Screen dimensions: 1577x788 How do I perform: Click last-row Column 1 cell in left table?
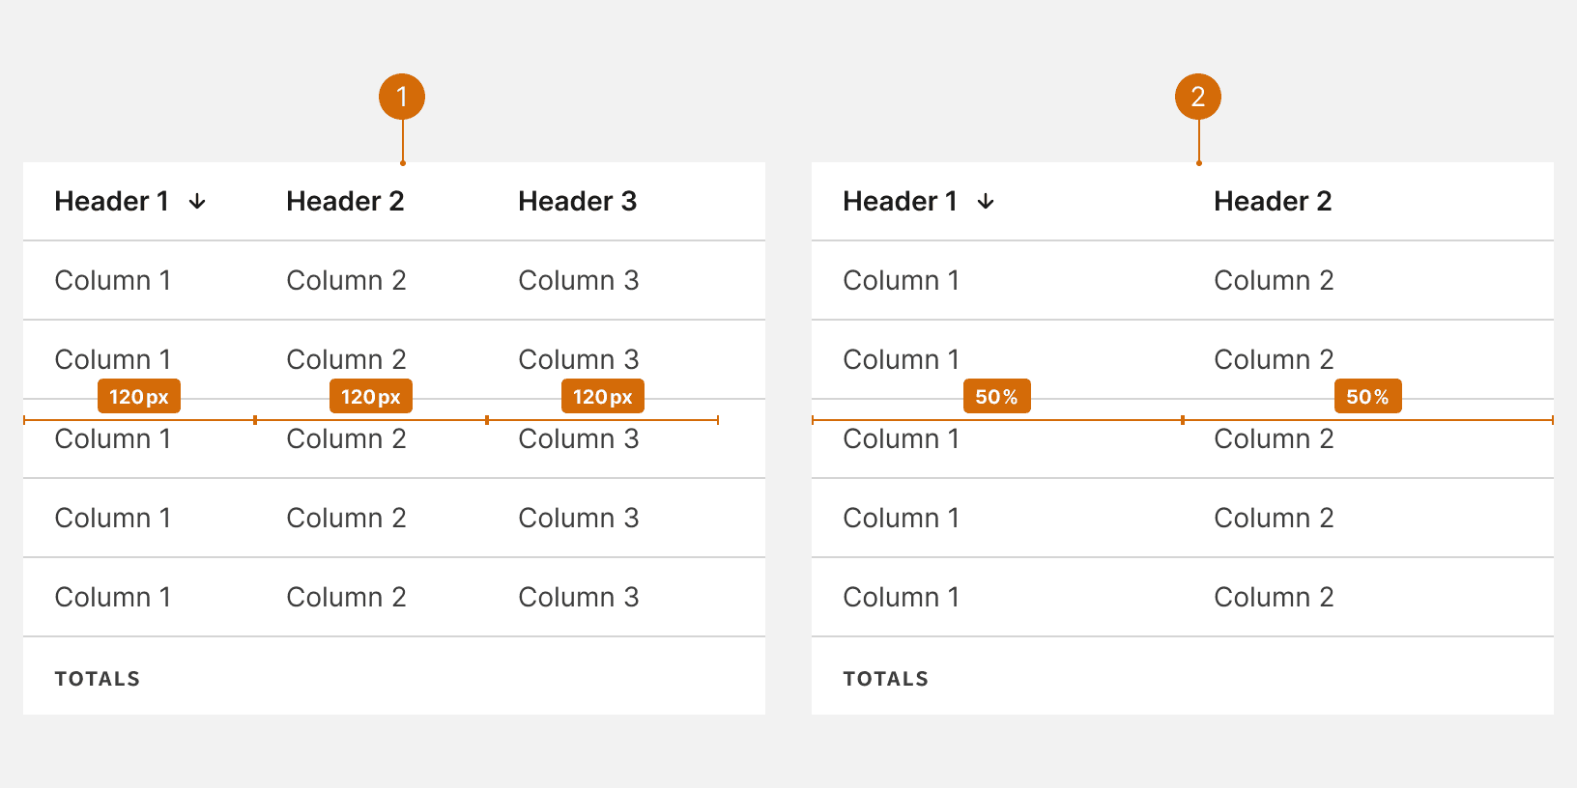click(x=112, y=597)
